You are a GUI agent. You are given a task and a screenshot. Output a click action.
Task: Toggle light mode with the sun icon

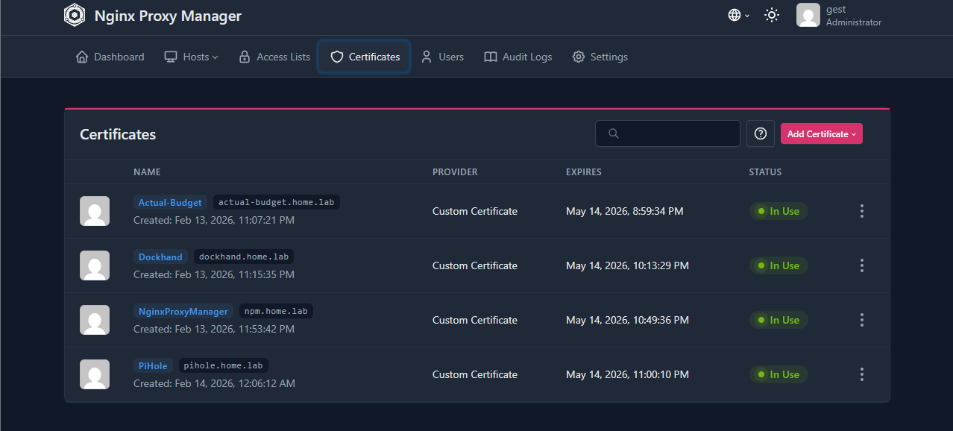771,14
